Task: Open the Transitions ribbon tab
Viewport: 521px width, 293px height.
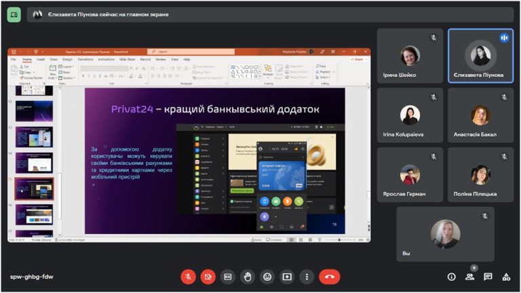Action: [85, 60]
